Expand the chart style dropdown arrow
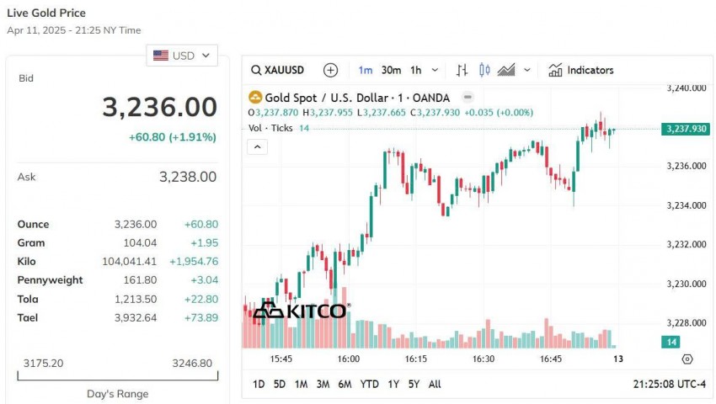 click(x=527, y=70)
